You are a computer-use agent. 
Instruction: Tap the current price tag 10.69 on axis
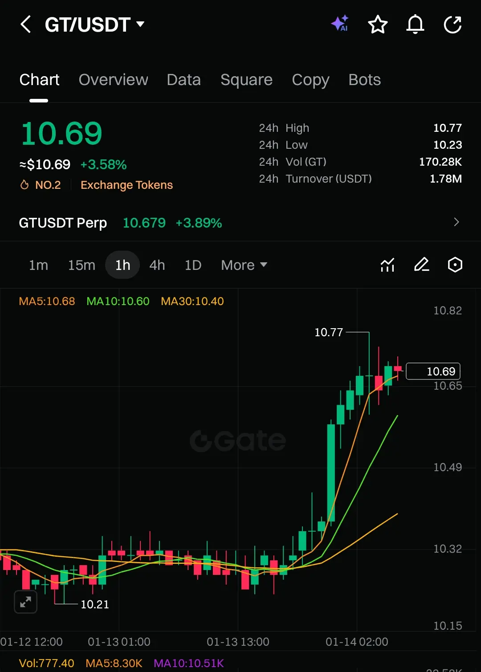pyautogui.click(x=433, y=371)
